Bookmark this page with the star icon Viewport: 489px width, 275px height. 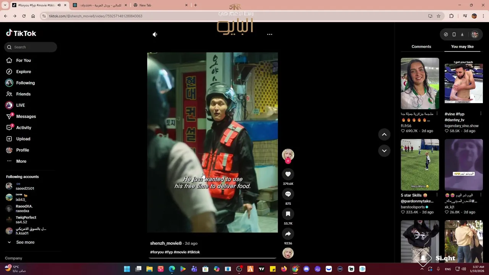(x=439, y=16)
